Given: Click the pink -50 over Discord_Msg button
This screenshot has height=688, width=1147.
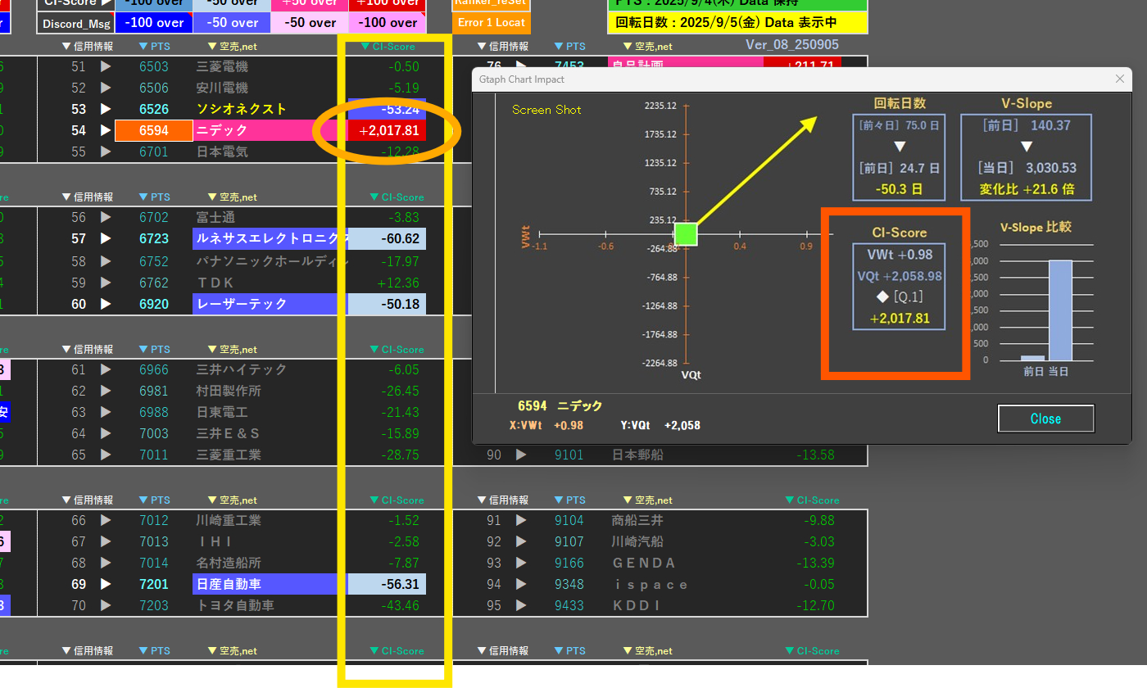Looking at the screenshot, I should pos(311,23).
